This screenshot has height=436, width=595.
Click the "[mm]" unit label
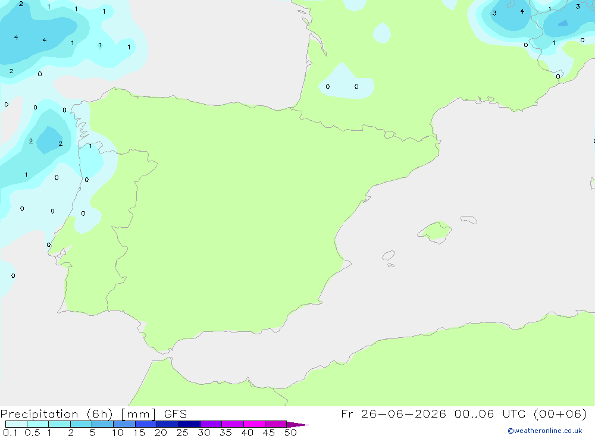click(139, 414)
